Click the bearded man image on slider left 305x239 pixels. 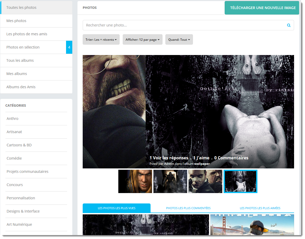click(x=114, y=112)
